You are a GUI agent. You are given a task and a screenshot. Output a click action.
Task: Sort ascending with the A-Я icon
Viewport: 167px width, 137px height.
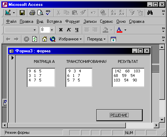point(114,13)
